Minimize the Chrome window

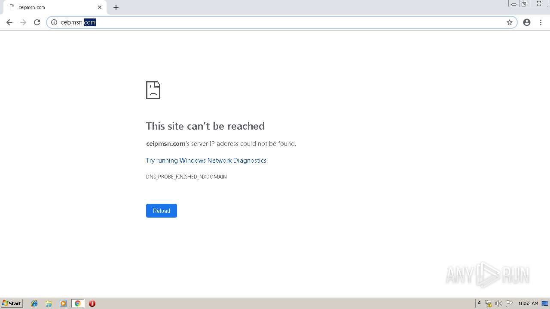514,4
